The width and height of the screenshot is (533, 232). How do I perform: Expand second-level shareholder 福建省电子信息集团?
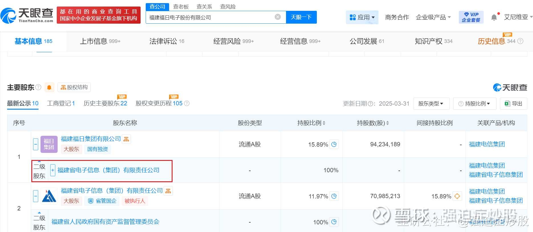(53, 170)
